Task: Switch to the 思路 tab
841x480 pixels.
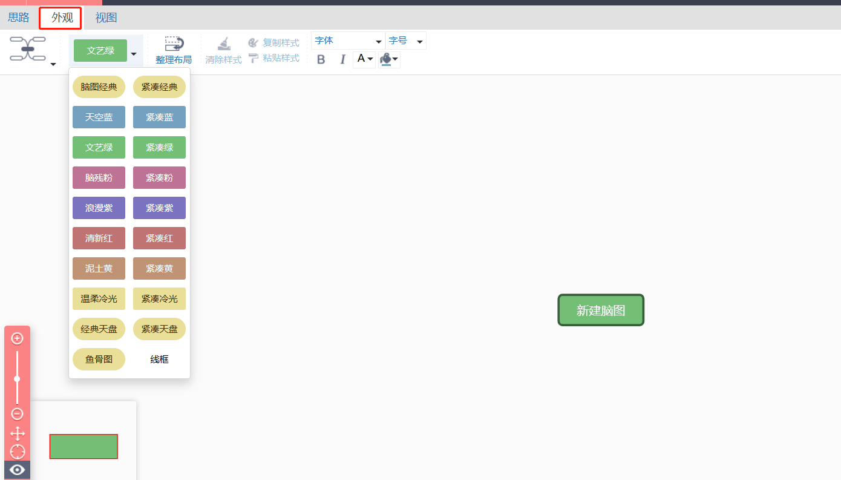Action: pos(19,18)
